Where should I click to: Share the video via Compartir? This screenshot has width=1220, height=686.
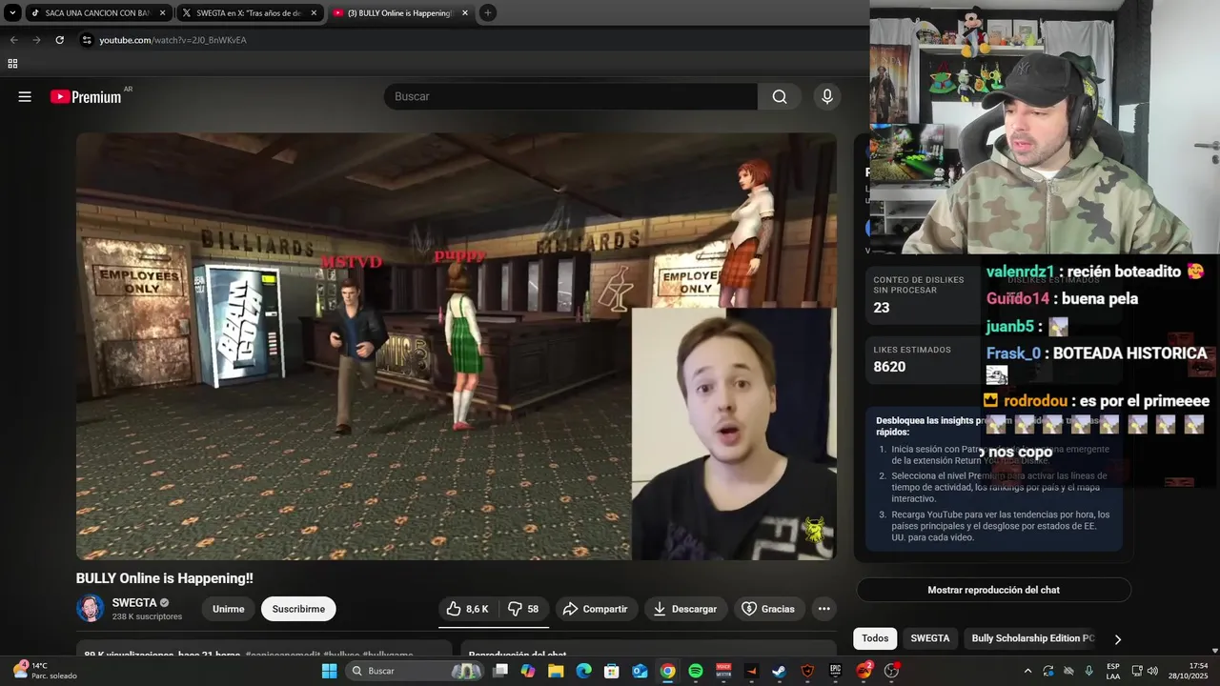pos(595,609)
